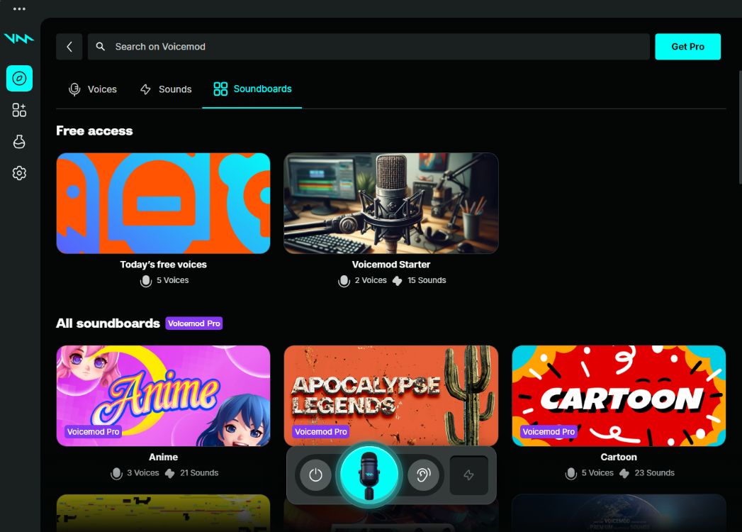Click the three-dots menu at the top left

18,8
